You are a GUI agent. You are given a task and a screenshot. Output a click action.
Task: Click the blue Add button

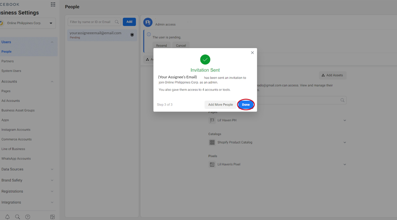tap(129, 22)
